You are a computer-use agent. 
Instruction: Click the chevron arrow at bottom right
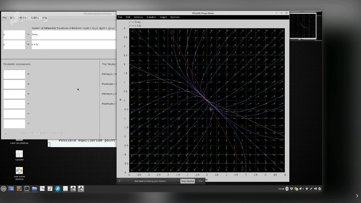pyautogui.click(x=357, y=196)
